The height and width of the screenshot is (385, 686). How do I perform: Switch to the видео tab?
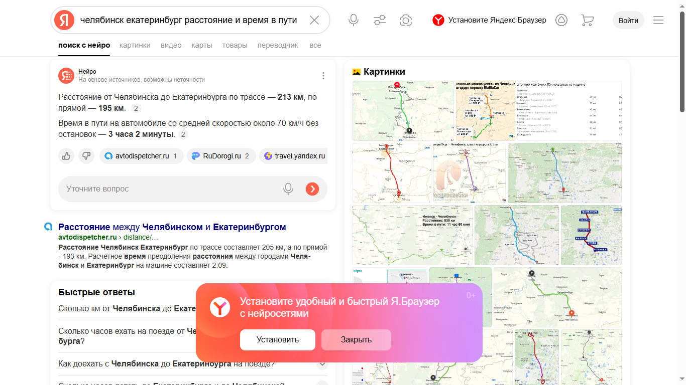pyautogui.click(x=171, y=45)
